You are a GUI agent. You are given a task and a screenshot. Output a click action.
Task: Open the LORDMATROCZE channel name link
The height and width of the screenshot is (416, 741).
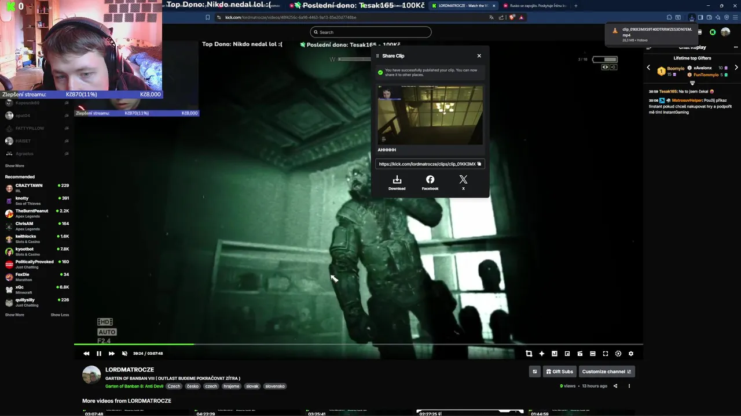coord(130,370)
